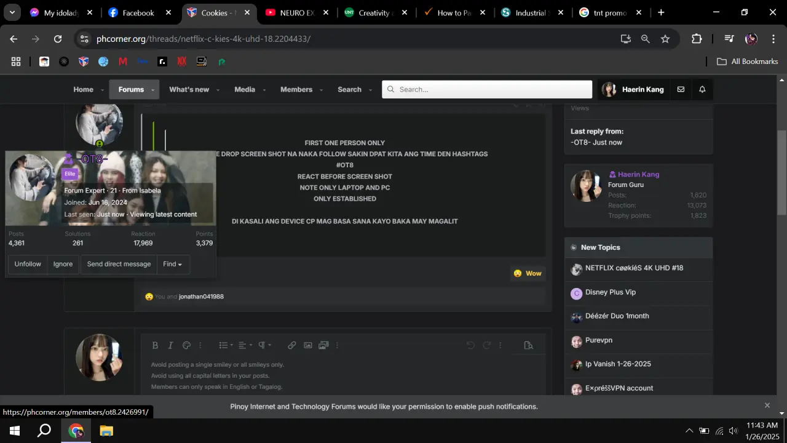Switch to the NEURO EX YouTube tab
The image size is (787, 443).
[297, 12]
